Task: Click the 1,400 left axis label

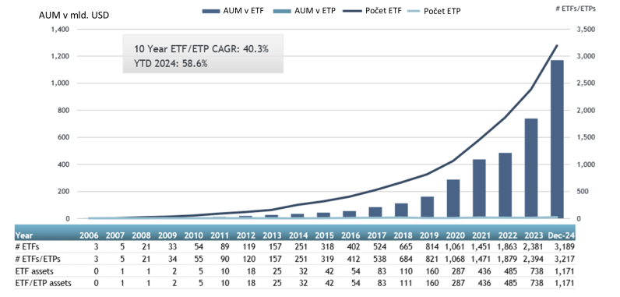Action: tap(60, 30)
